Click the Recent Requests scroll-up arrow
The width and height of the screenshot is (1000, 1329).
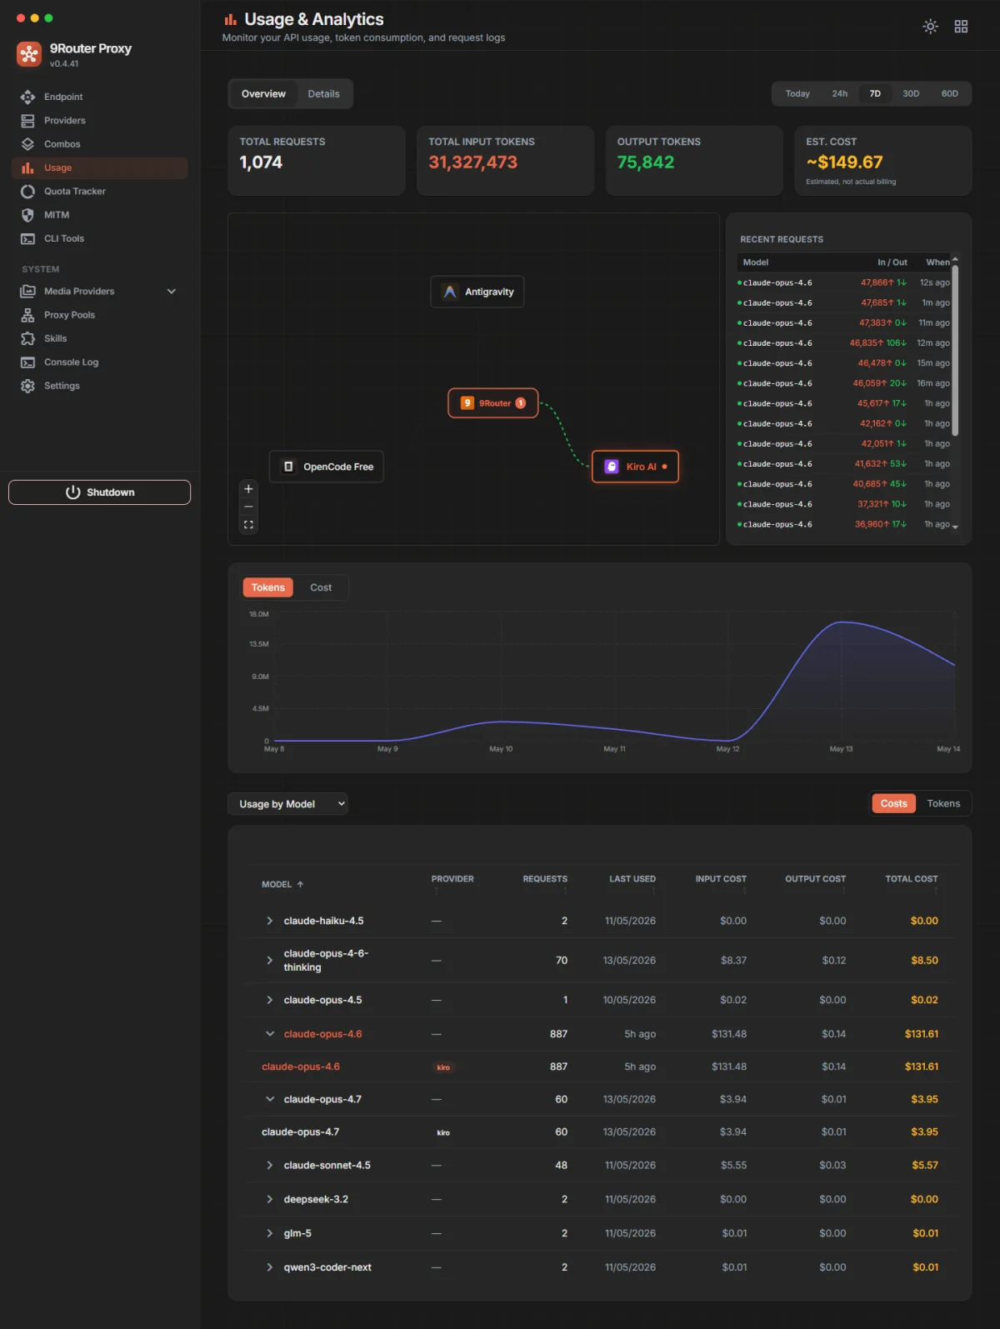(955, 259)
